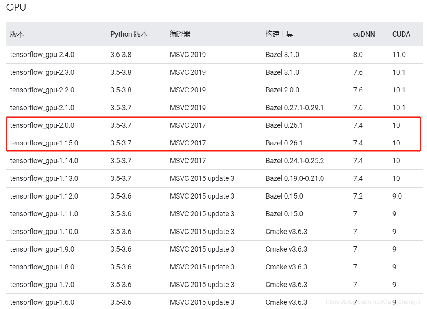The image size is (427, 309).
Task: Select the tensorflow_gpu-1.11.0 cell
Action: (44, 214)
